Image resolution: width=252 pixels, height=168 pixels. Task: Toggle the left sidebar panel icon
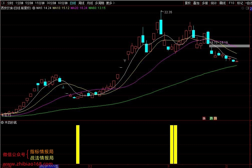point(3,3)
